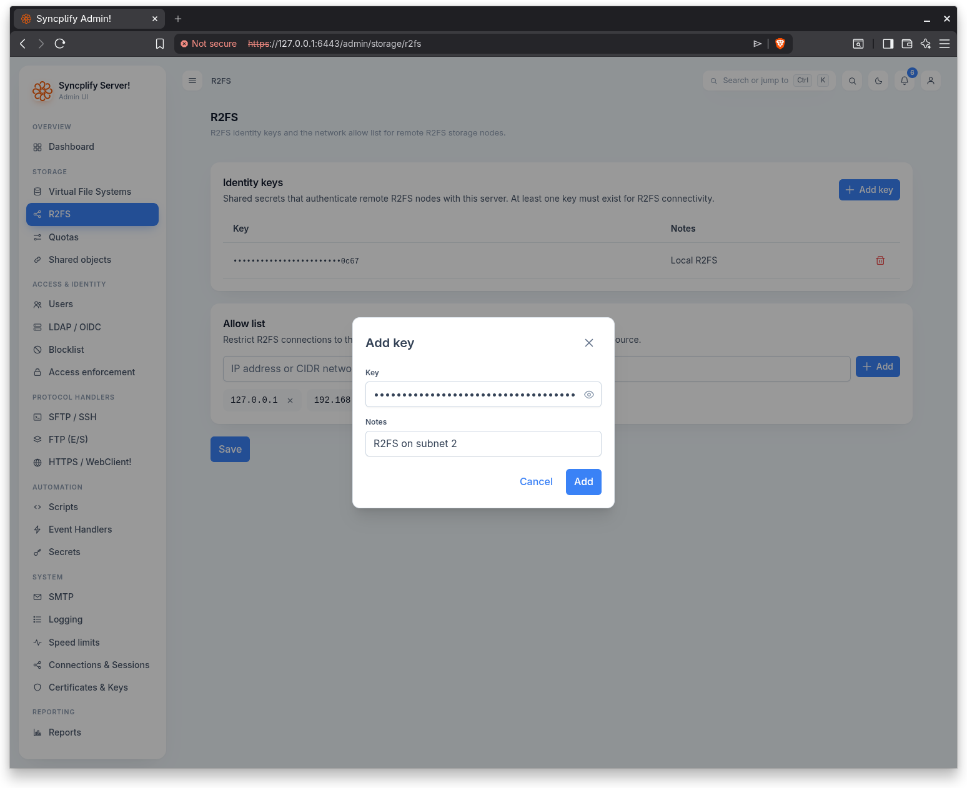Select the Syncplify Admin! tab
This screenshot has height=788, width=967.
[x=89, y=19]
